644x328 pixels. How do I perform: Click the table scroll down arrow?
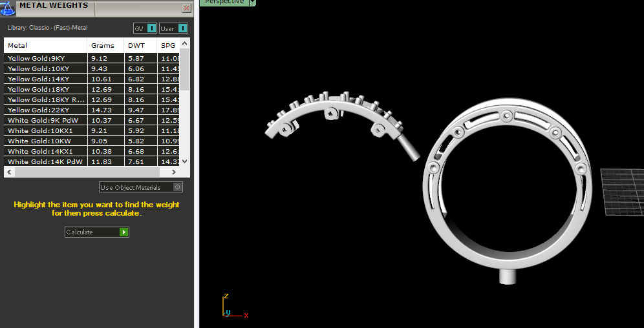coord(184,161)
